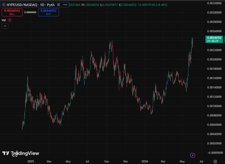Viewport: 225px width, 164px height.
Task: Click the purple lightning bolt icon
Action: tap(193, 155)
